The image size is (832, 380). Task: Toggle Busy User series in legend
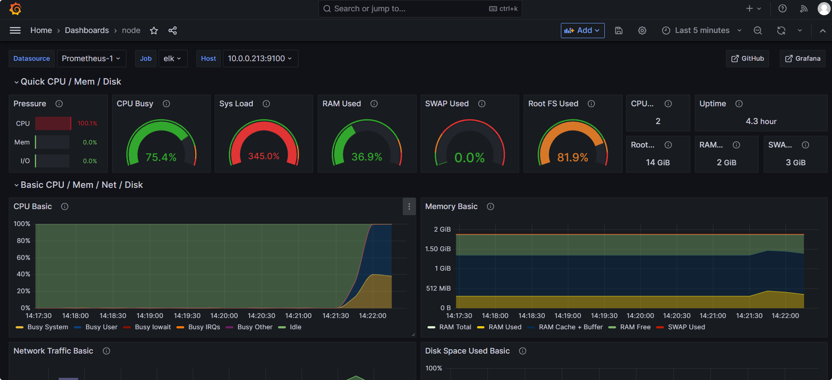point(101,327)
